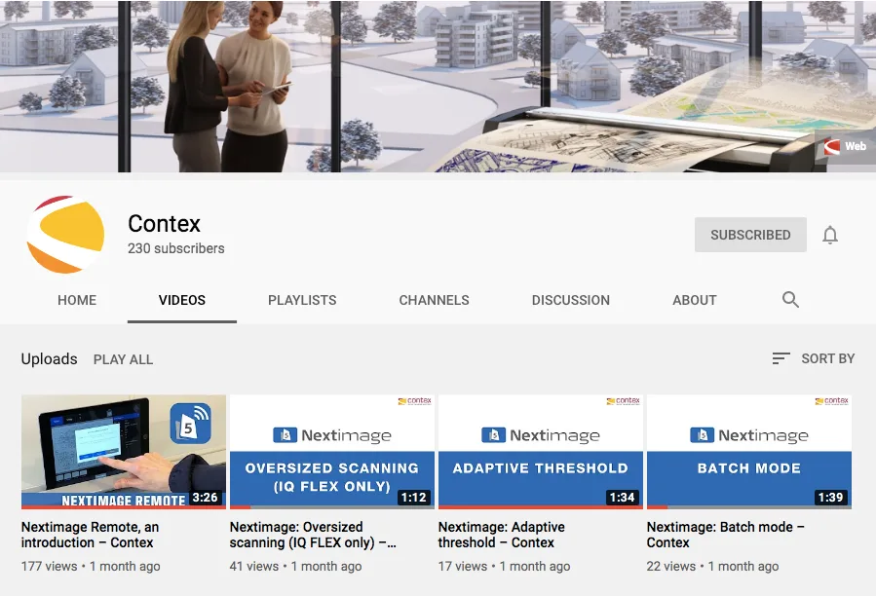Open Oversized Scanning video thumbnail
This screenshot has width=876, height=596.
(x=332, y=452)
